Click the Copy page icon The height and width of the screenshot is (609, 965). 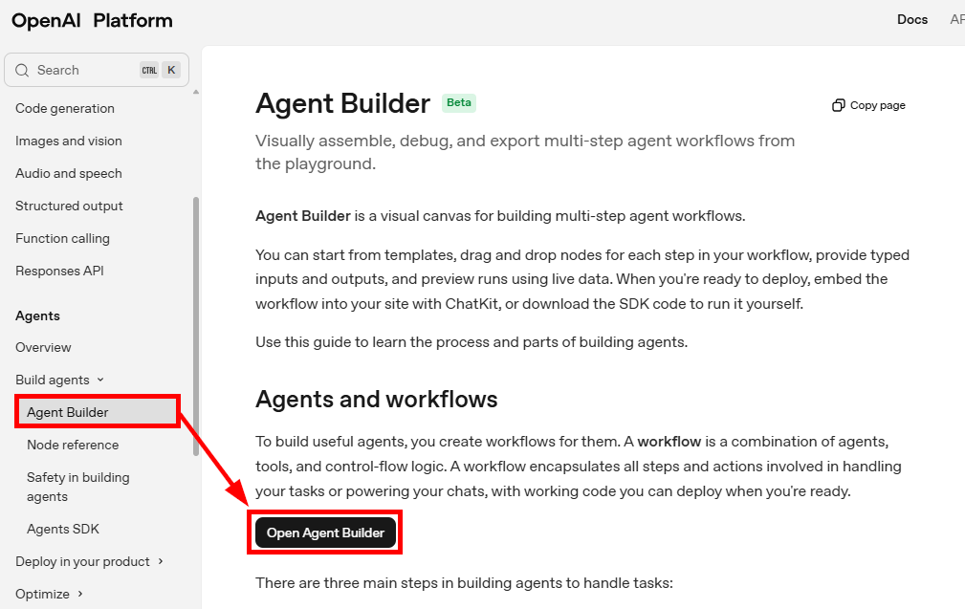click(x=838, y=105)
